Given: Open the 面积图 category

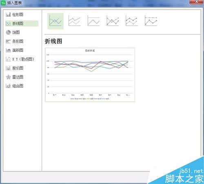Looking at the screenshot, I should pos(18,50).
